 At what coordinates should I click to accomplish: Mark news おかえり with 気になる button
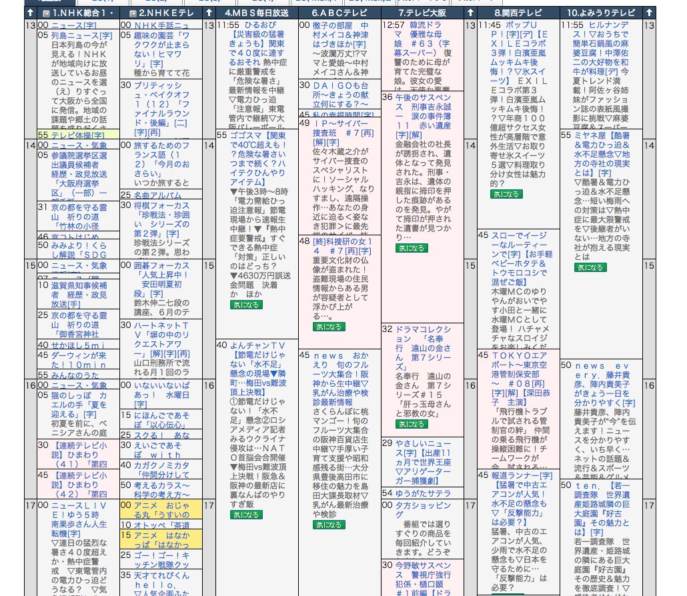click(329, 525)
